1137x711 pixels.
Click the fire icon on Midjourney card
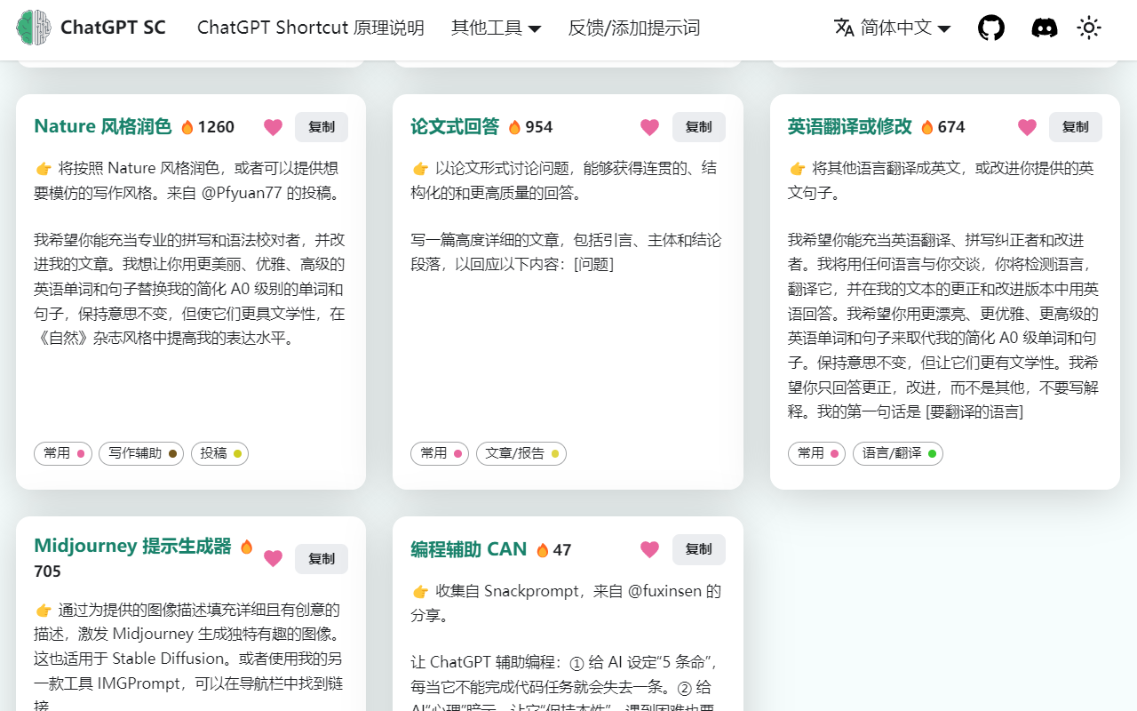pyautogui.click(x=247, y=547)
